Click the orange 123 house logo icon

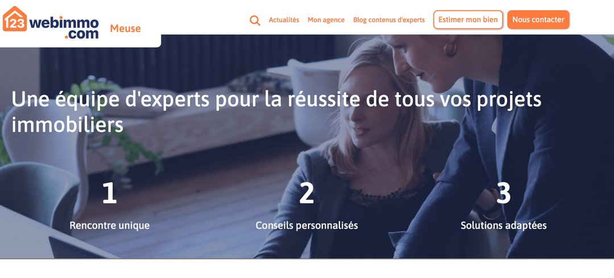14,19
